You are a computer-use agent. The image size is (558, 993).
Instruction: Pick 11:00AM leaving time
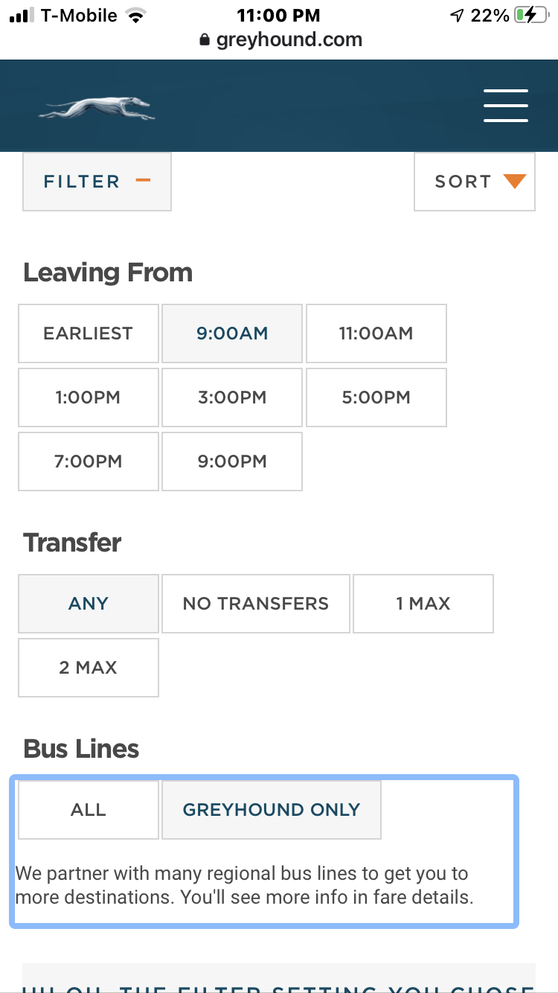(x=376, y=333)
